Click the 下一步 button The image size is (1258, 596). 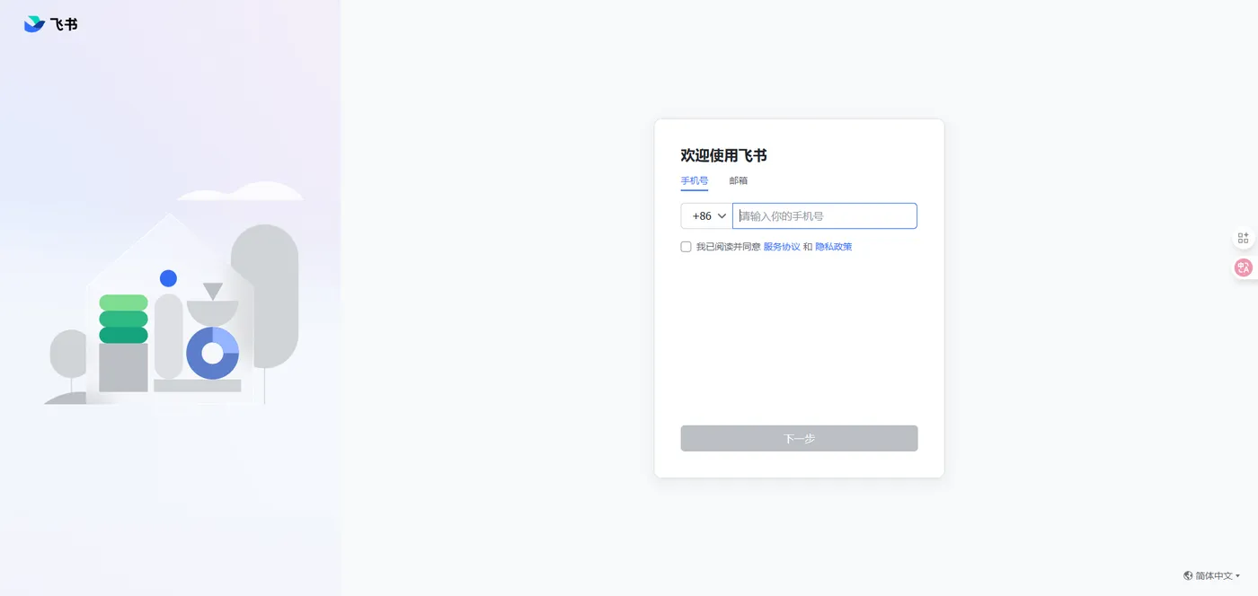coord(799,438)
